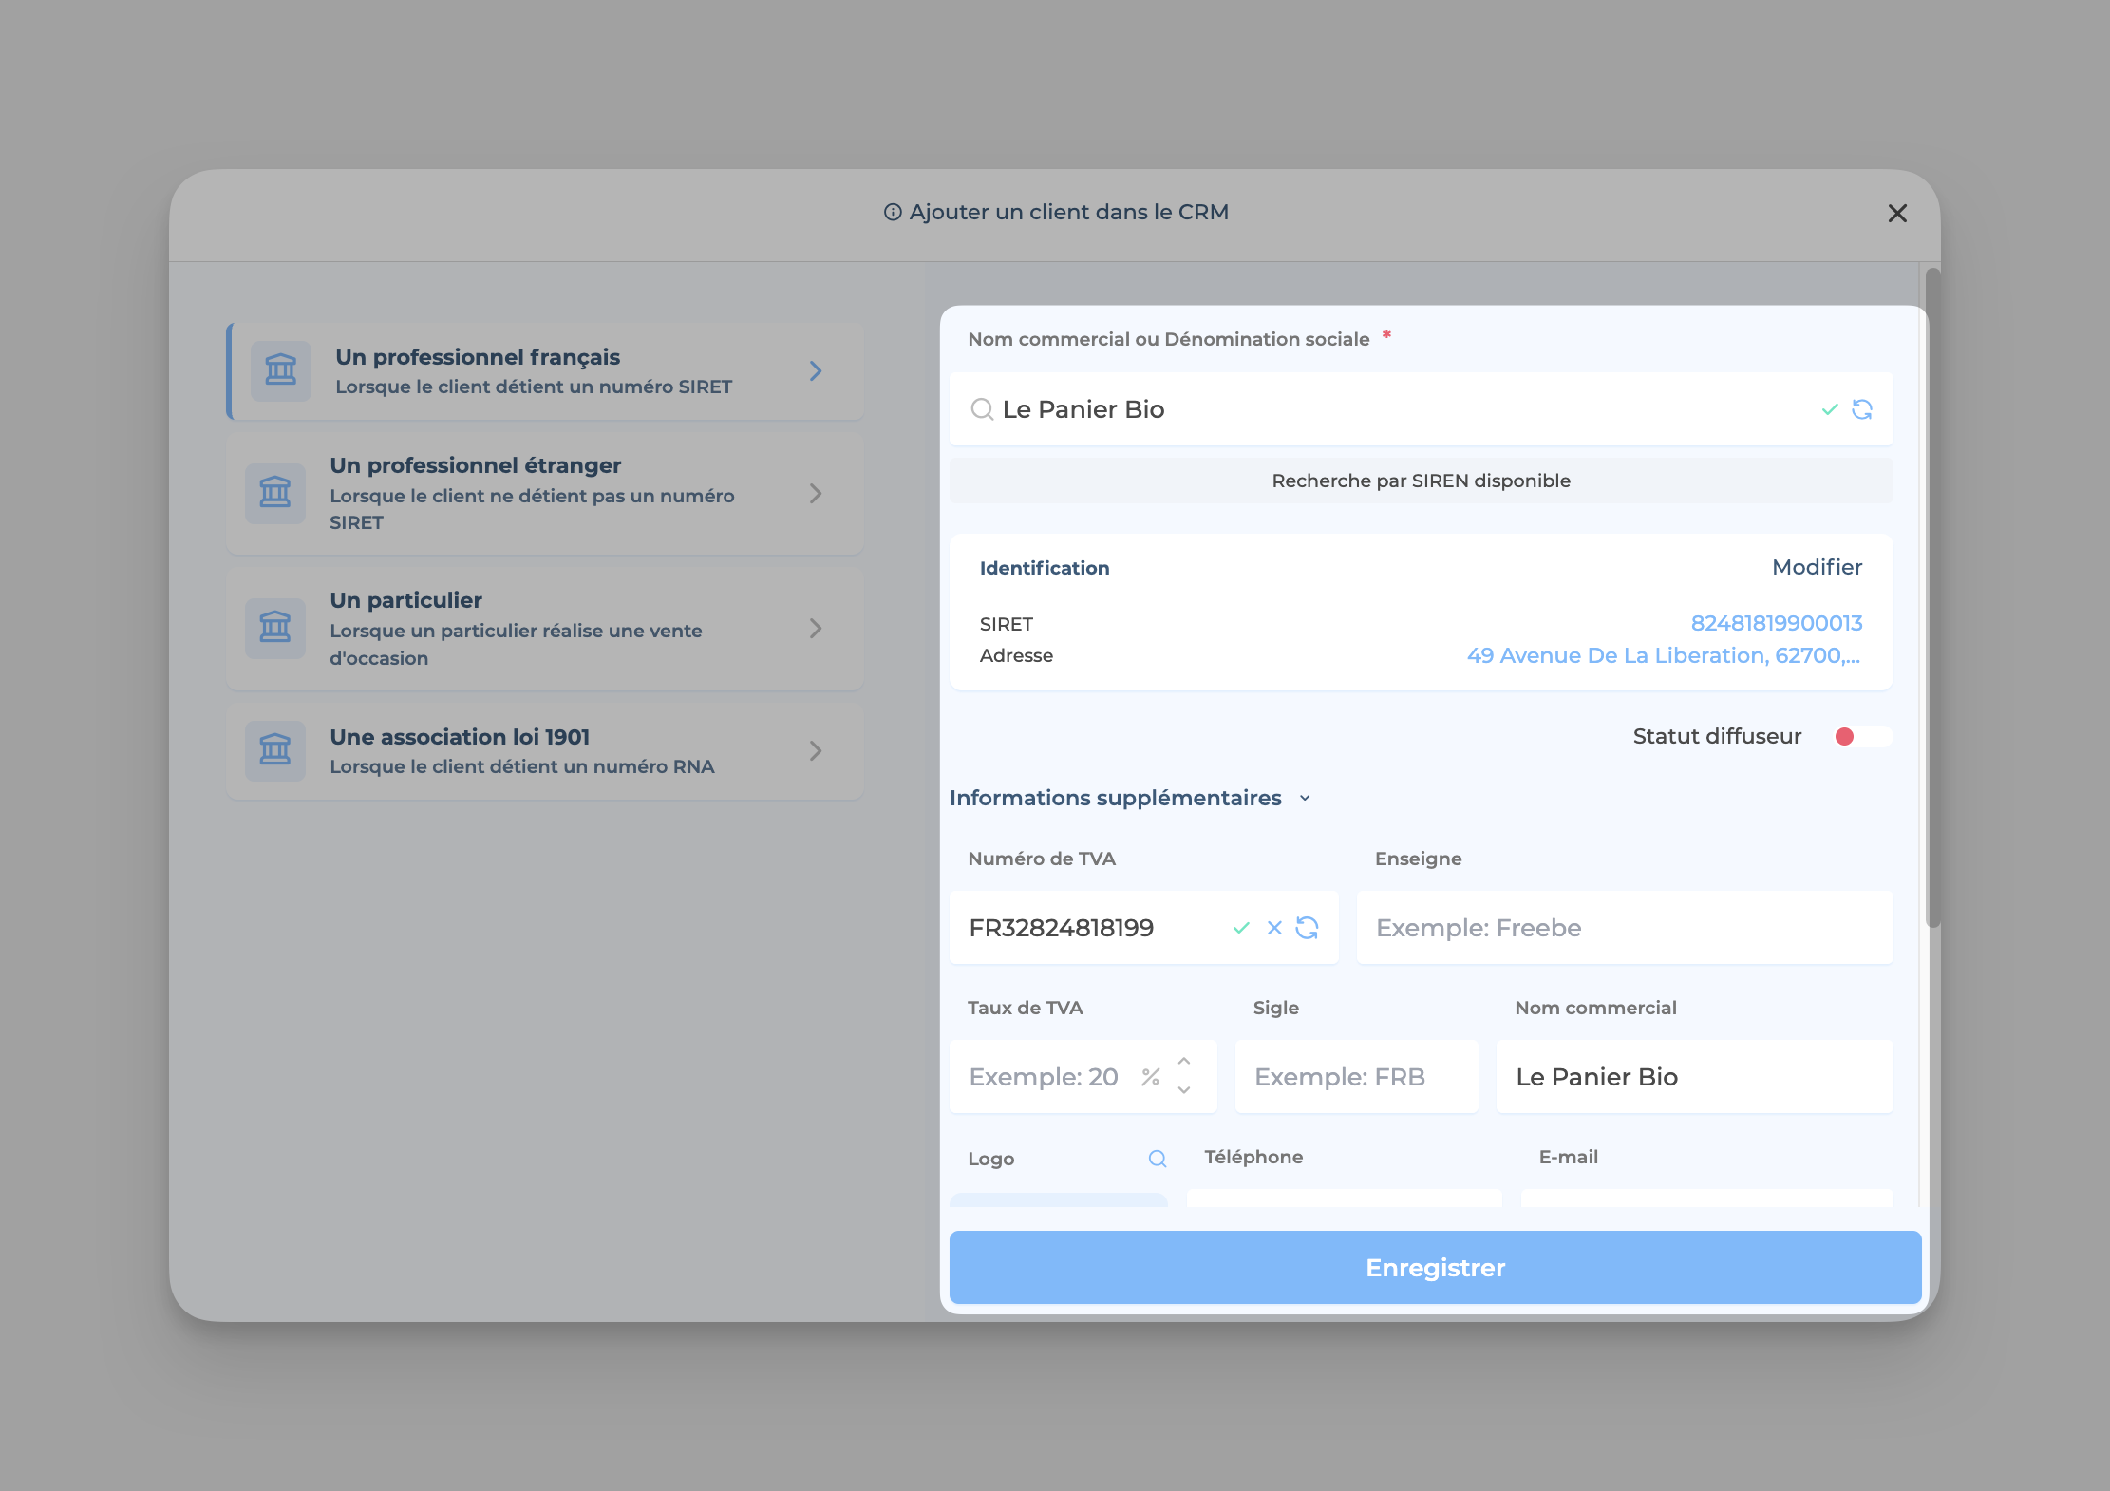The image size is (2110, 1491).
Task: Open Une association loi 1901 chevron
Action: (x=815, y=751)
